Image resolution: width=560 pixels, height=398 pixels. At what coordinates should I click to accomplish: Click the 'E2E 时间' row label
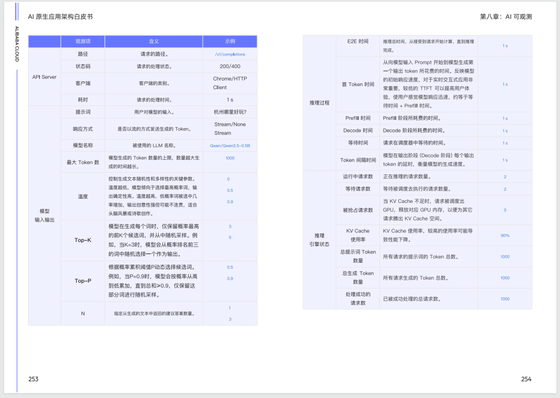point(358,42)
